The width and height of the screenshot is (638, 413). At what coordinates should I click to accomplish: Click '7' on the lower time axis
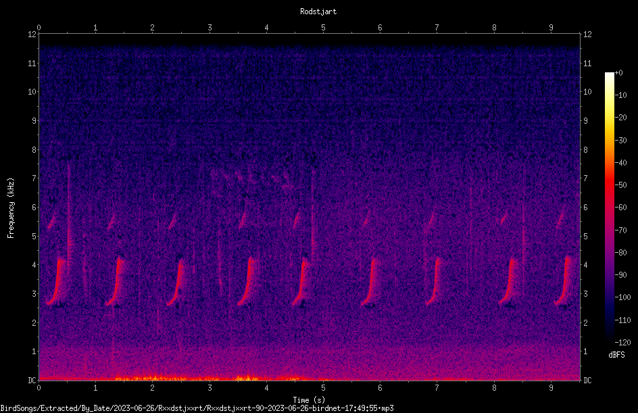[437, 388]
